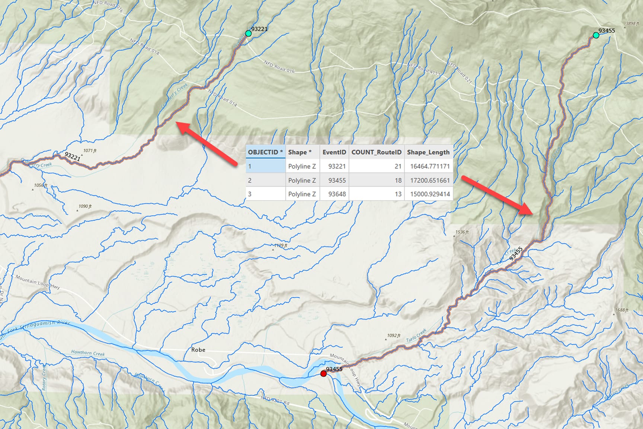Click the right red arrow annotation
Viewport: 643px width, 429px height.
click(x=498, y=195)
